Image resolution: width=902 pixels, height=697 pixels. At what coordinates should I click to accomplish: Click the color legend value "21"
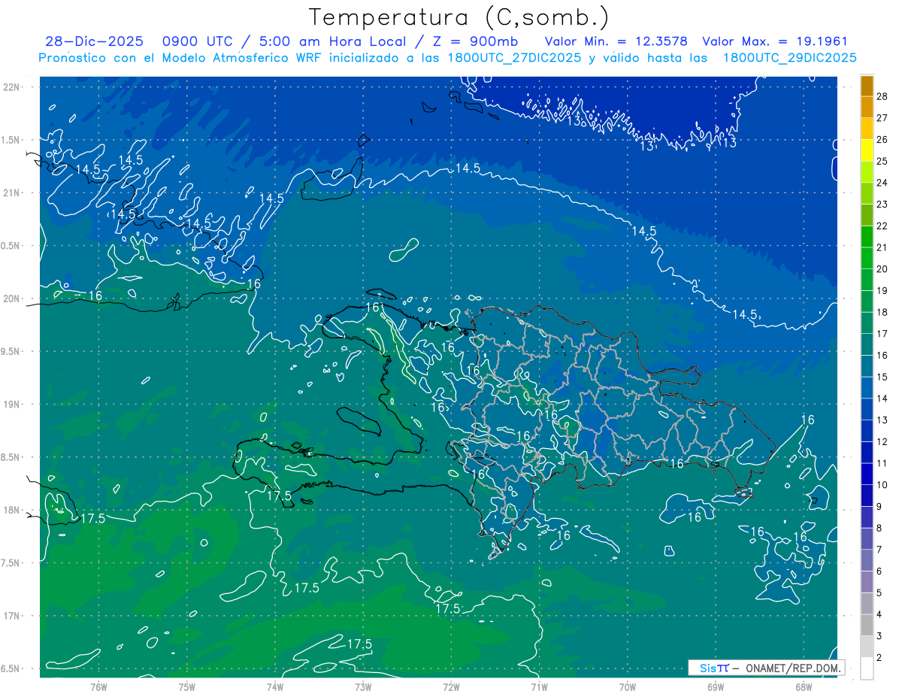point(882,247)
